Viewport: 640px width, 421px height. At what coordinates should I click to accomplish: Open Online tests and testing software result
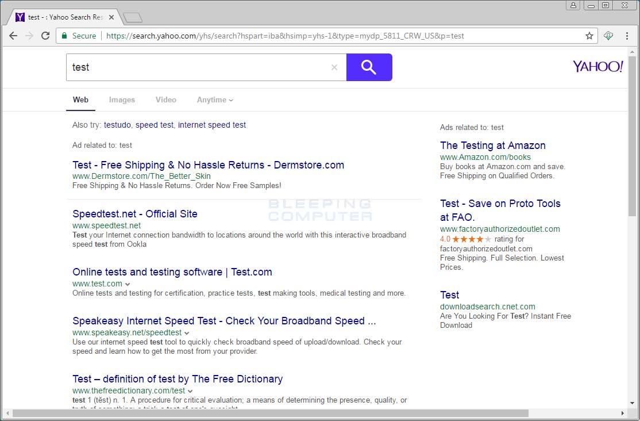(x=172, y=272)
